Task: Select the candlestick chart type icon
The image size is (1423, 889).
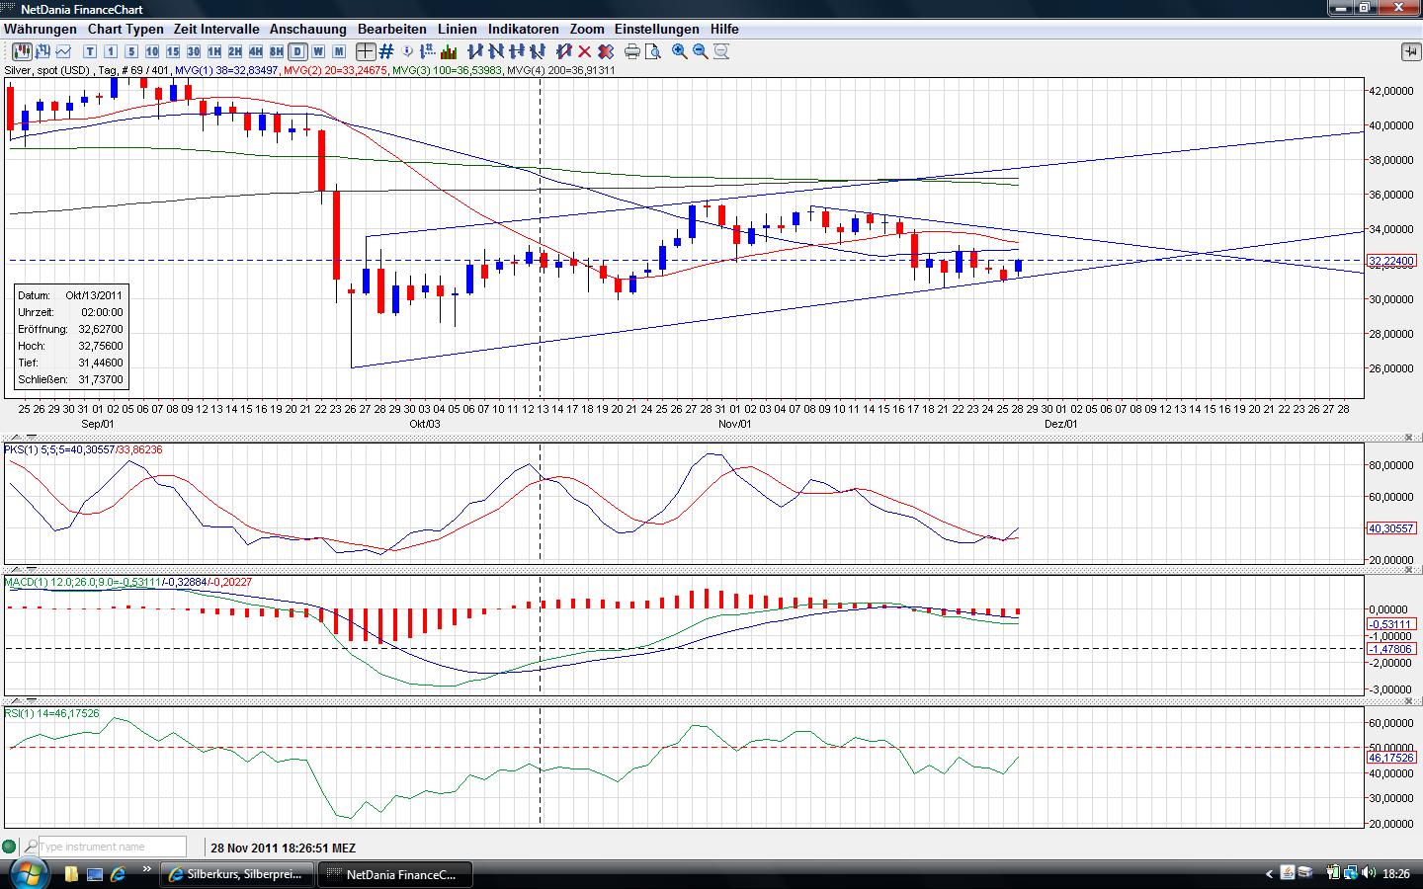Action: click(x=21, y=51)
